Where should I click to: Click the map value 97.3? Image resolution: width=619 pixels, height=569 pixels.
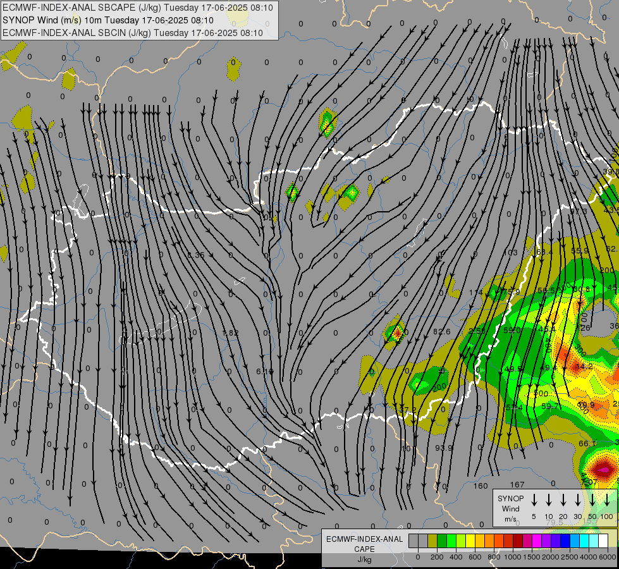579,212
